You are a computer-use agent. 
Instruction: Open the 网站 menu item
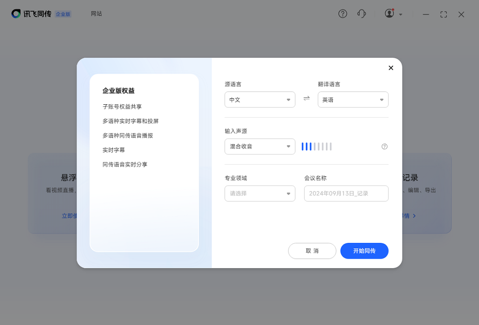pyautogui.click(x=96, y=14)
